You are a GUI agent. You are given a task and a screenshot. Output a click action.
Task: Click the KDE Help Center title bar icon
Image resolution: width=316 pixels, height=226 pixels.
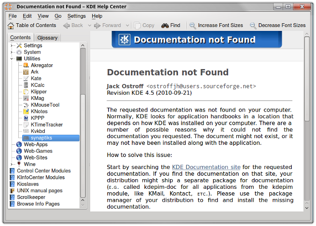8,7
